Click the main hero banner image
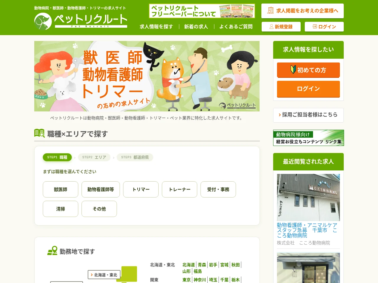 pyautogui.click(x=147, y=76)
